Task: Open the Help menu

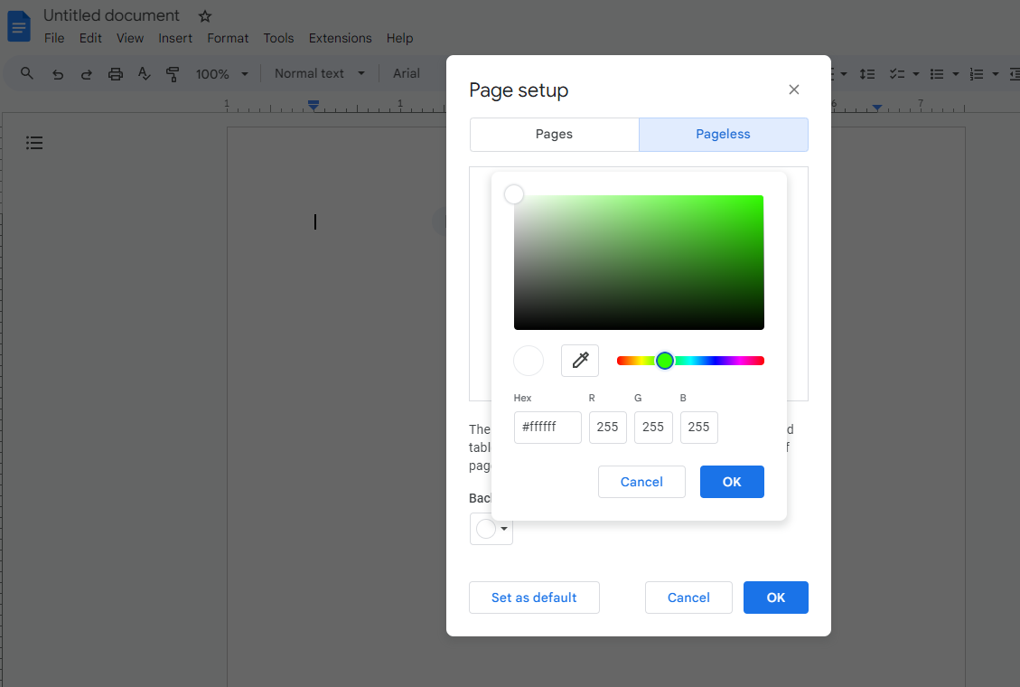Action: [399, 38]
